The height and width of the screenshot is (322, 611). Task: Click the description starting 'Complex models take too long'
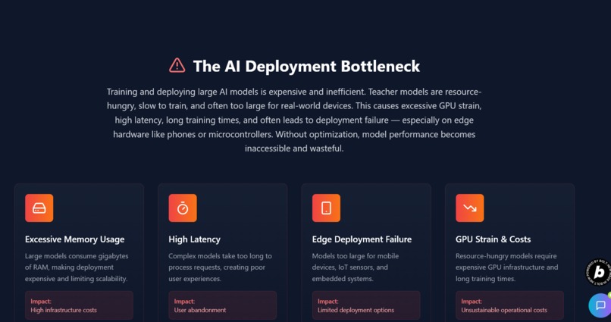[x=220, y=267]
